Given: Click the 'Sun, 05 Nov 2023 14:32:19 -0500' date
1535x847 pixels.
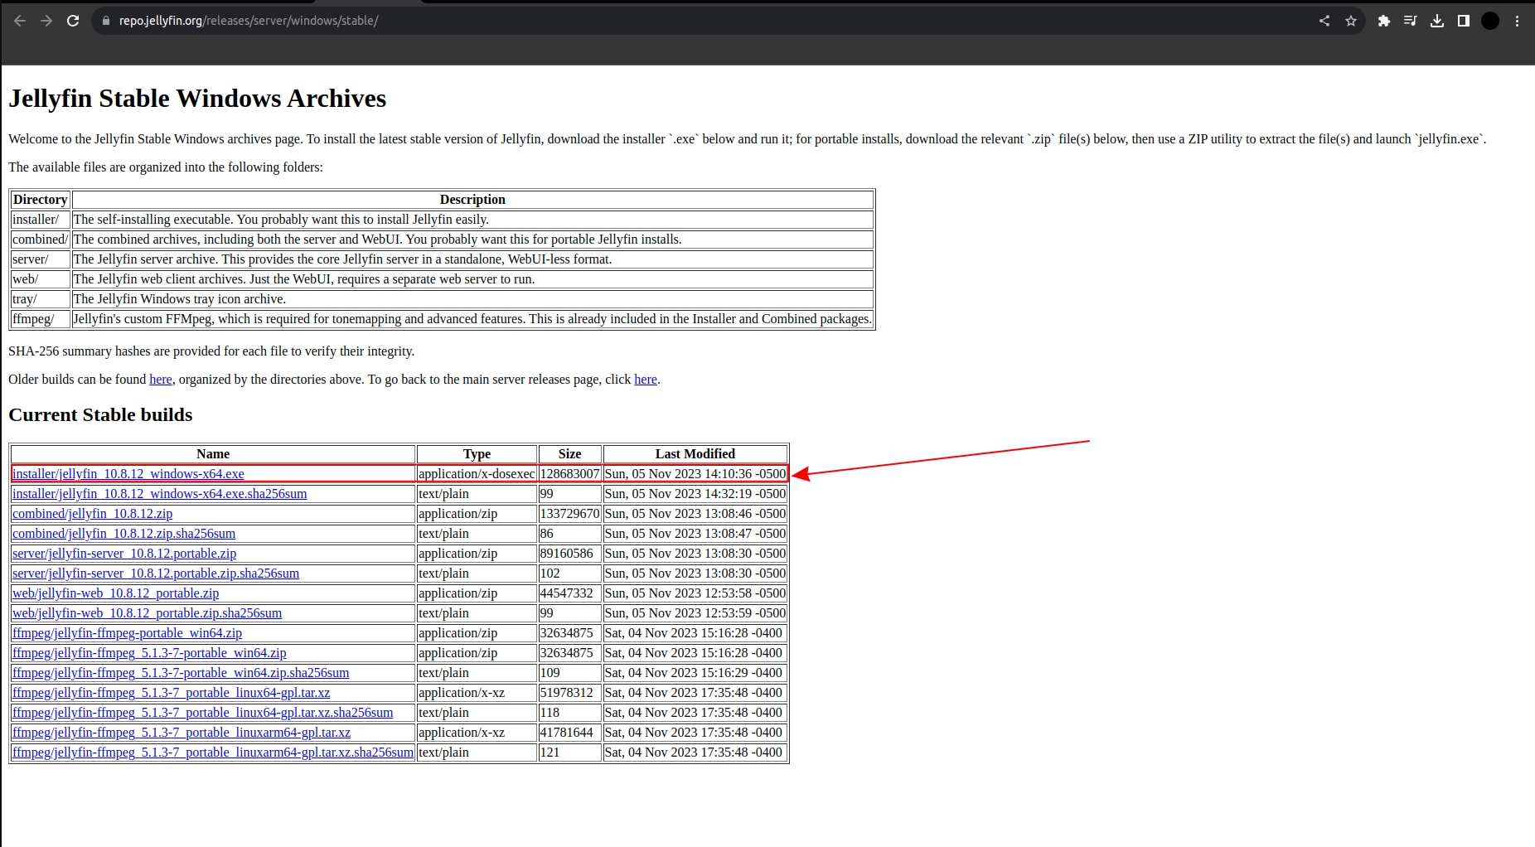Looking at the screenshot, I should 695,494.
